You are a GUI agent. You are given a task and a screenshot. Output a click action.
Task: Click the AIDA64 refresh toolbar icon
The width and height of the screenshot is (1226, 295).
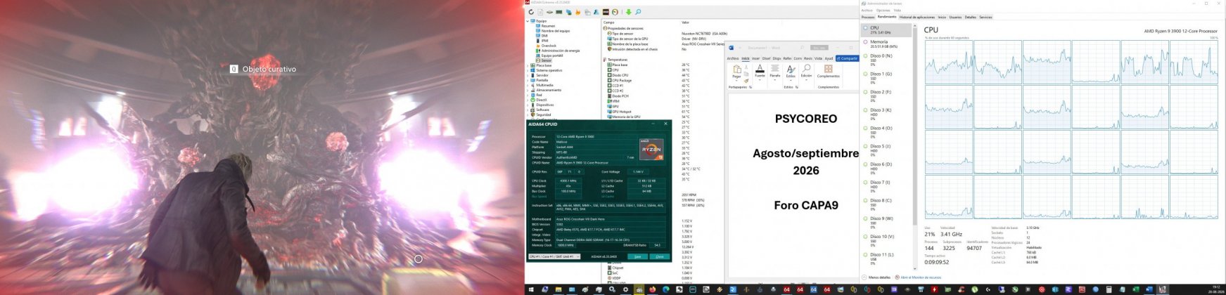(531, 12)
